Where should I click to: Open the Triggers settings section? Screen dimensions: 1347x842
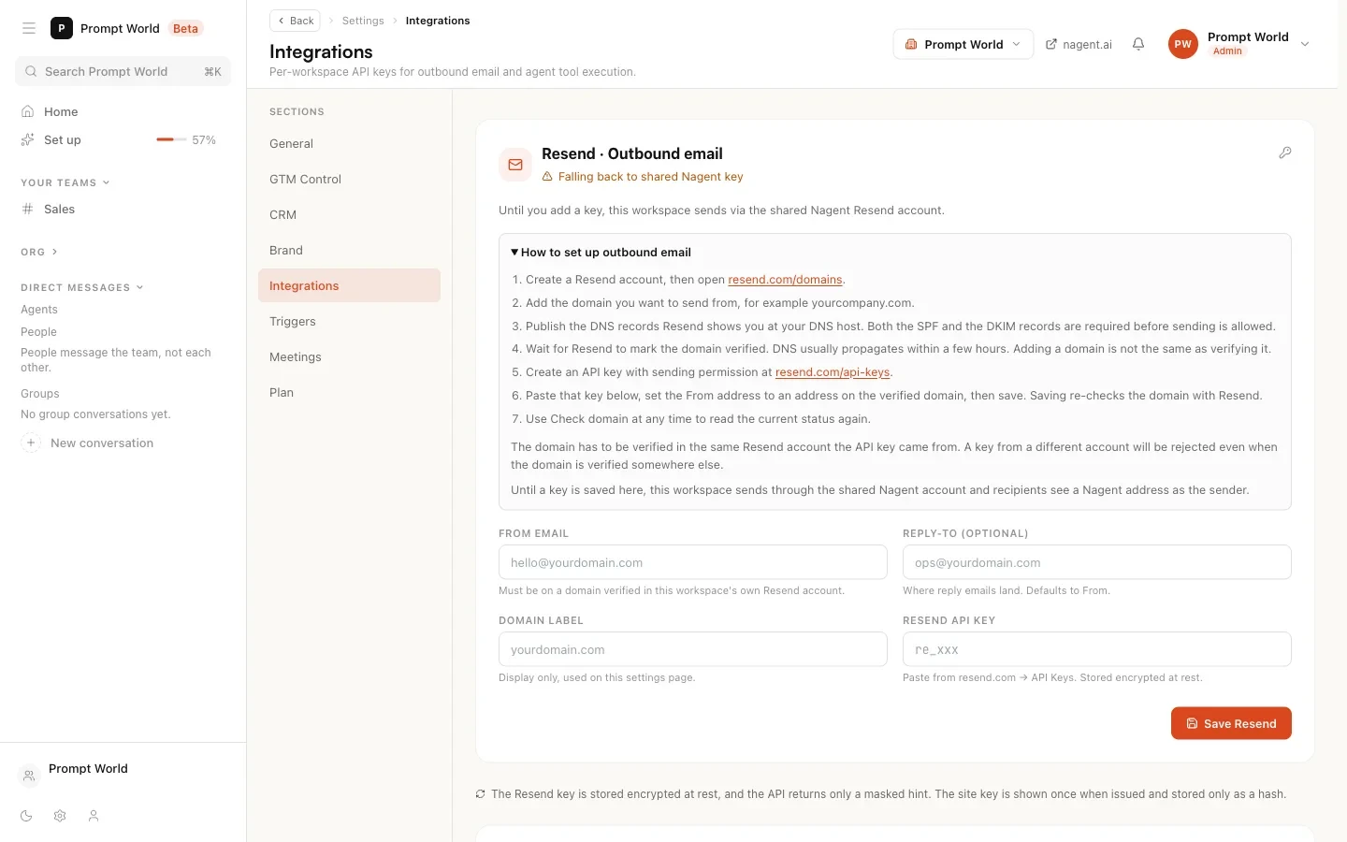click(349, 321)
